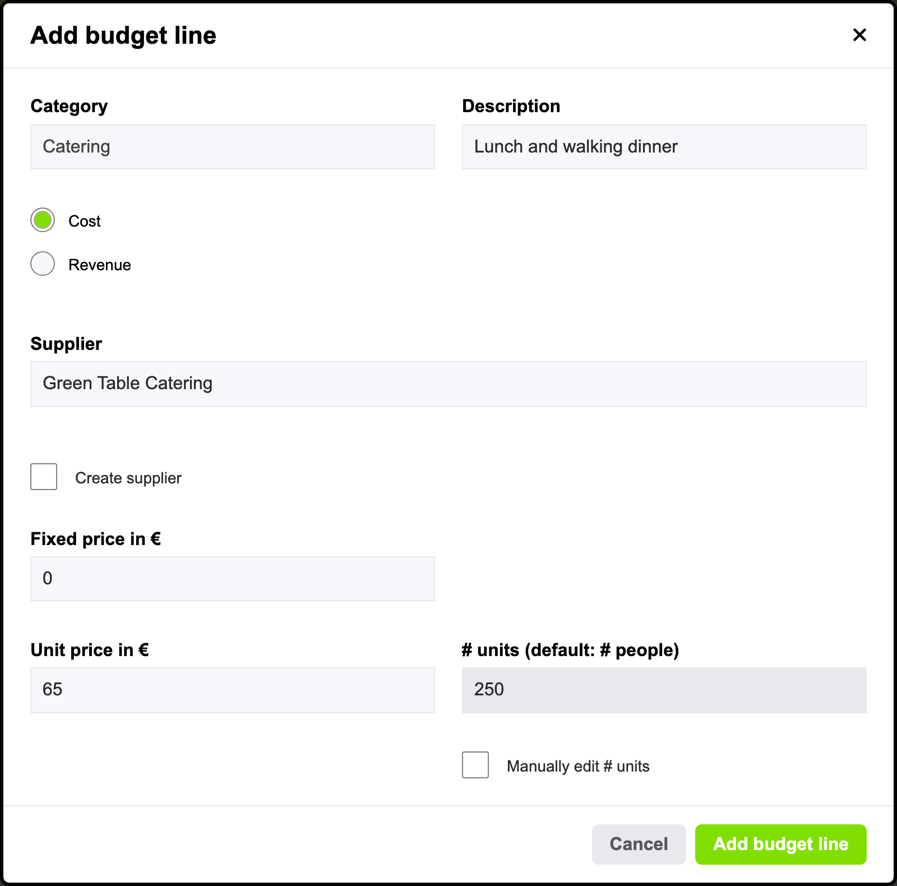Viewport: 897px width, 886px height.
Task: Click the Supplier heading label
Action: pos(66,344)
